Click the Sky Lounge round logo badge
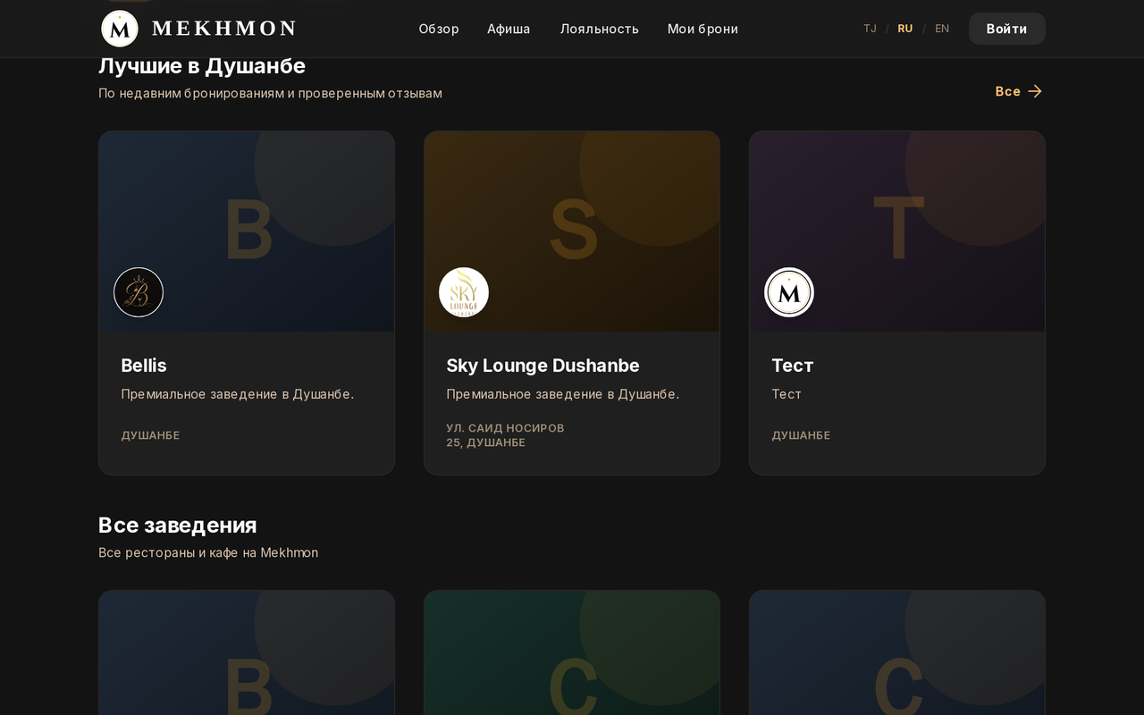 click(464, 292)
